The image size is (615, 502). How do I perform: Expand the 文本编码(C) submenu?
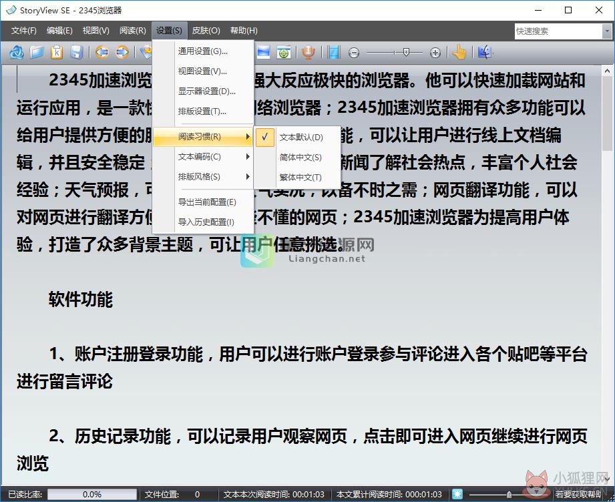click(203, 156)
